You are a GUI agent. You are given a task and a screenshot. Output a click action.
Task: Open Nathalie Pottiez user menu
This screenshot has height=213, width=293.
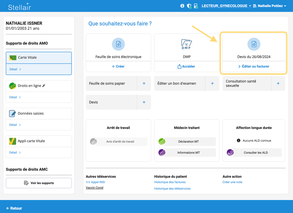pyautogui.click(x=270, y=6)
